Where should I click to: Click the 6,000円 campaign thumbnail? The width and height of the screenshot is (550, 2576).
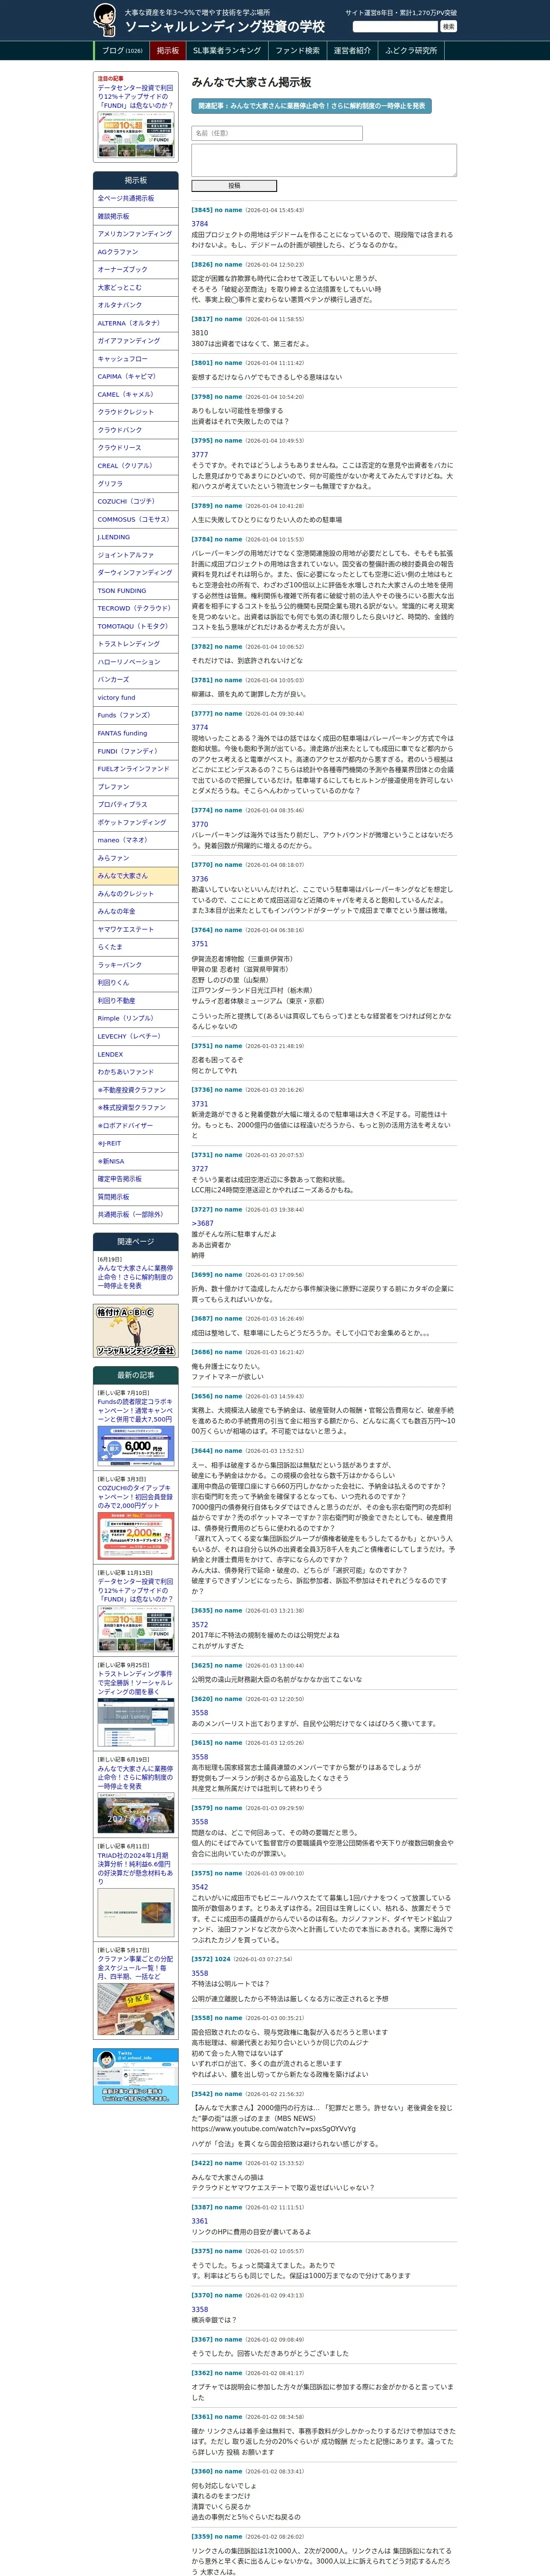[x=136, y=1447]
